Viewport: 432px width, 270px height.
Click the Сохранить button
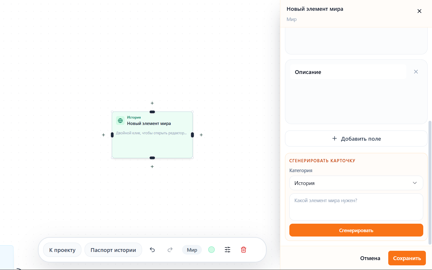click(407, 258)
